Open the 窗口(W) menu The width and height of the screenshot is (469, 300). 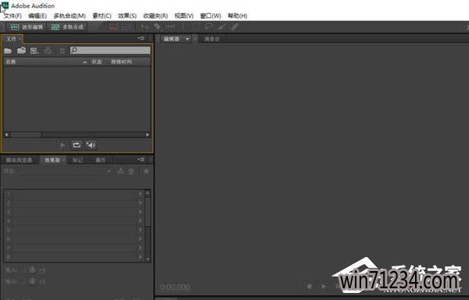tap(210, 16)
